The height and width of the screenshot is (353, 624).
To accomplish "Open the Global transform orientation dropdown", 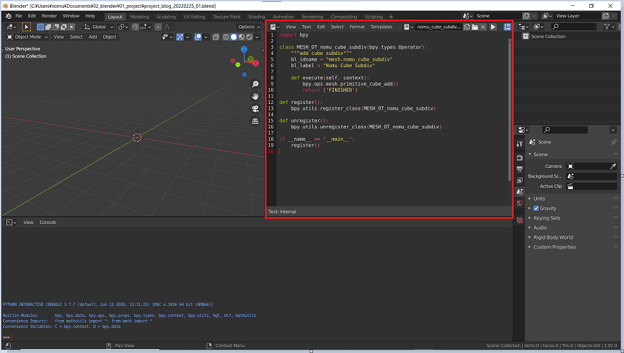I will [x=98, y=27].
